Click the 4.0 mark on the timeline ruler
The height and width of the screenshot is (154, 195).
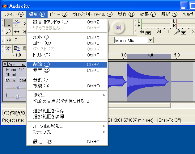150,55
